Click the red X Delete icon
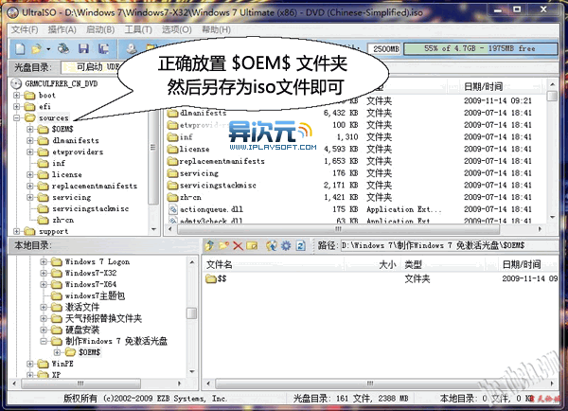This screenshot has width=568, height=411. (238, 245)
